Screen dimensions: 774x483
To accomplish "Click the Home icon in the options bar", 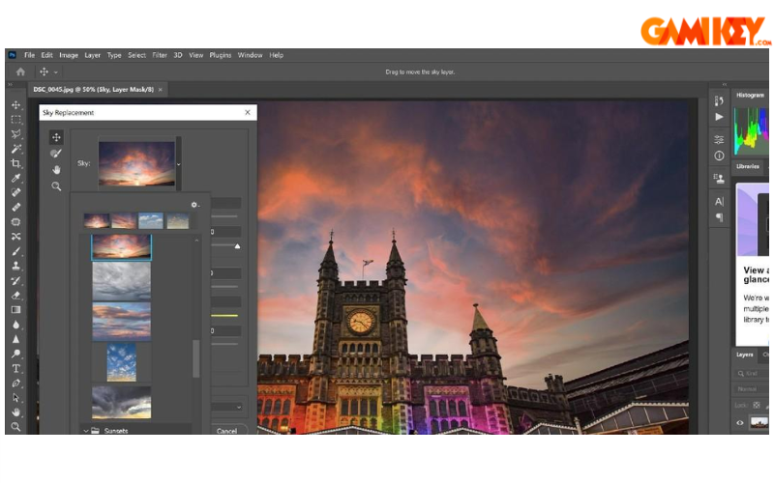I will click(x=20, y=71).
